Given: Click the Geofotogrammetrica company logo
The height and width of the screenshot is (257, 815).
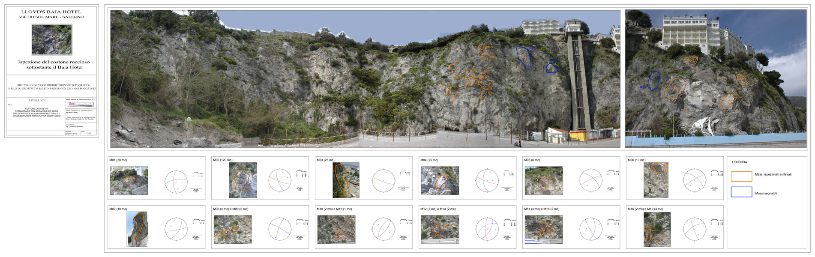Looking at the screenshot, I should pos(81,104).
